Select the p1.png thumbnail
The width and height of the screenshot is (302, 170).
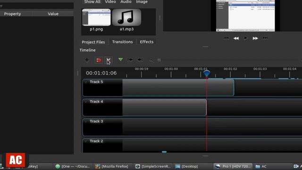96,17
